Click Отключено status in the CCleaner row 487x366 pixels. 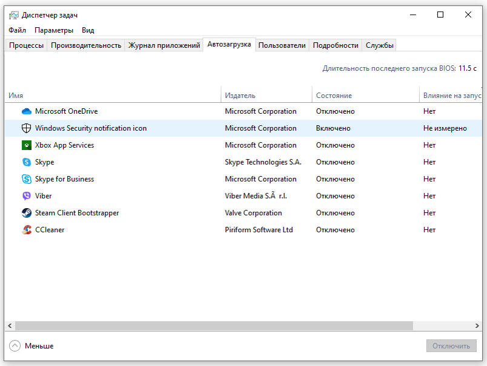[x=336, y=230]
